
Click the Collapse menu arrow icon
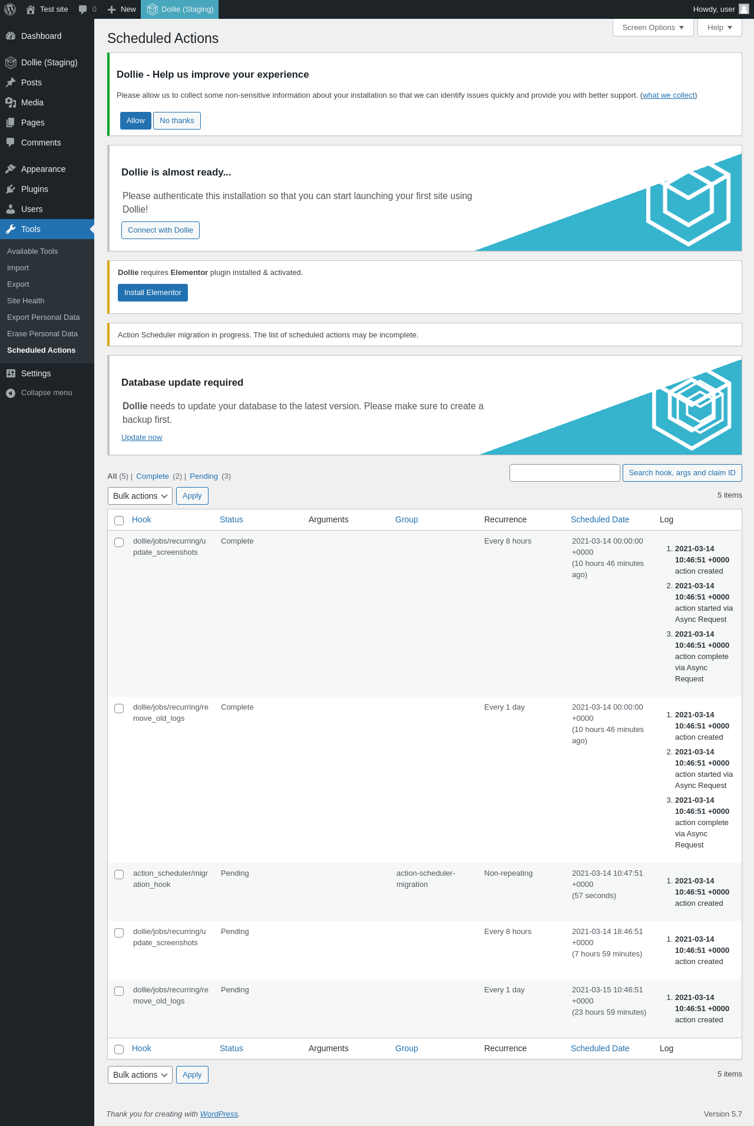[x=11, y=393]
